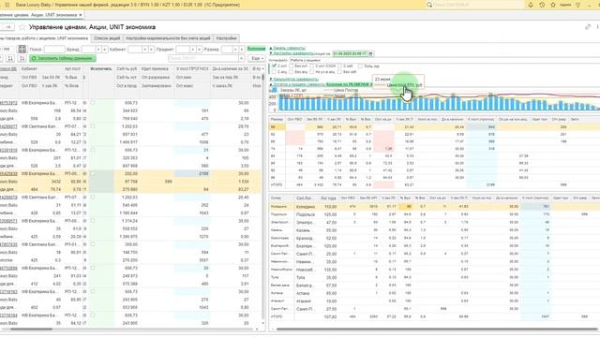
Task: Click the акция date field
Action: [x=350, y=54]
